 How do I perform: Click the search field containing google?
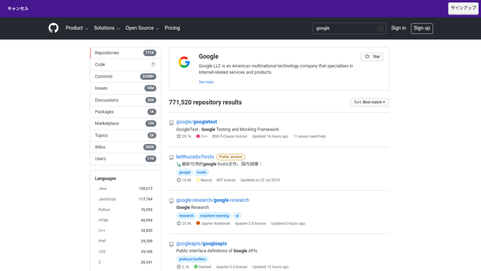pos(345,28)
